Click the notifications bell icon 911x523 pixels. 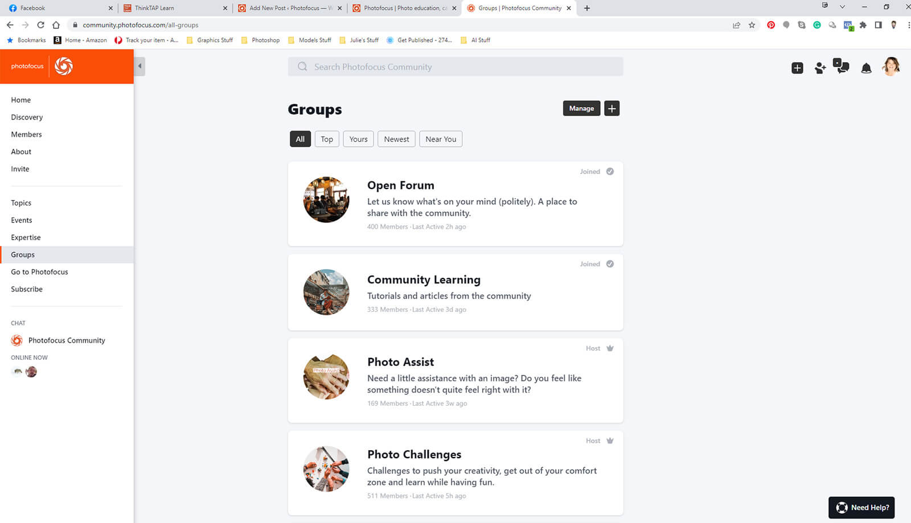coord(866,68)
